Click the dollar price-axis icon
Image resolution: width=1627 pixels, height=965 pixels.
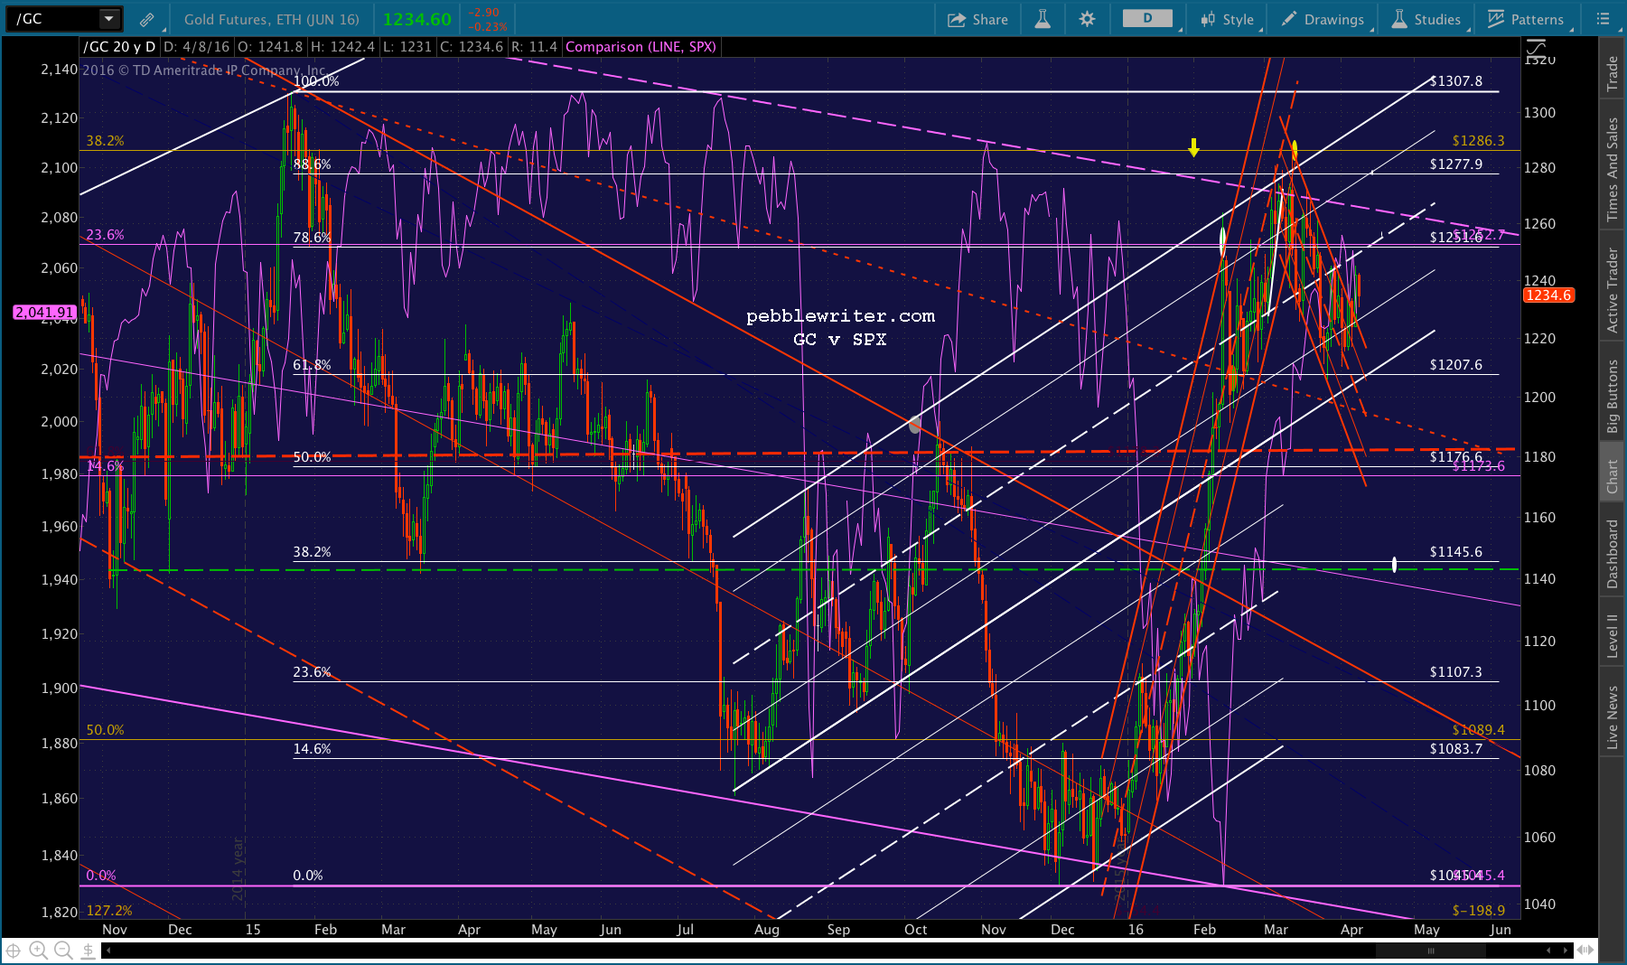(88, 951)
